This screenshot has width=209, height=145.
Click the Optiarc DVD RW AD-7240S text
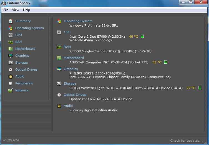click(x=101, y=99)
